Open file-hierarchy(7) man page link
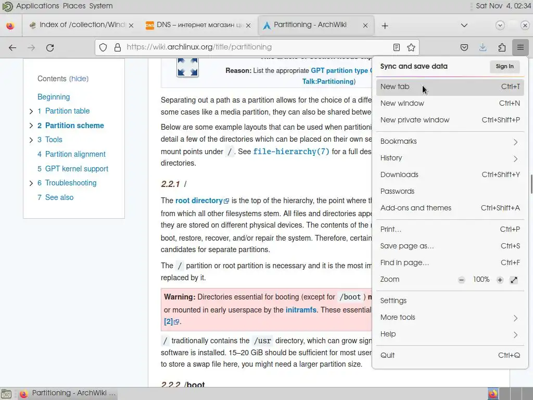Viewport: 533px width, 400px height. (x=291, y=152)
